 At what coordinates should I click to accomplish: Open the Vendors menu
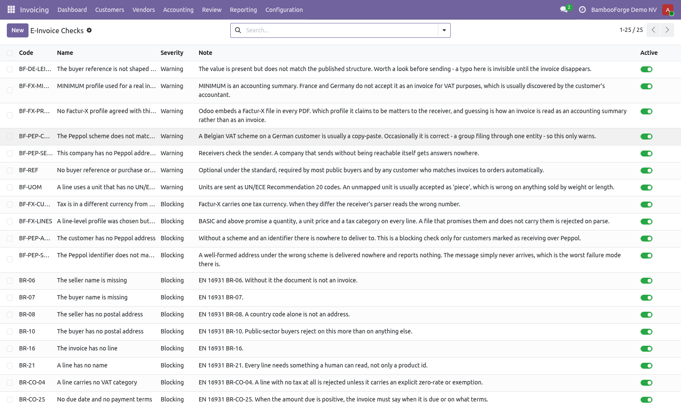(x=143, y=10)
